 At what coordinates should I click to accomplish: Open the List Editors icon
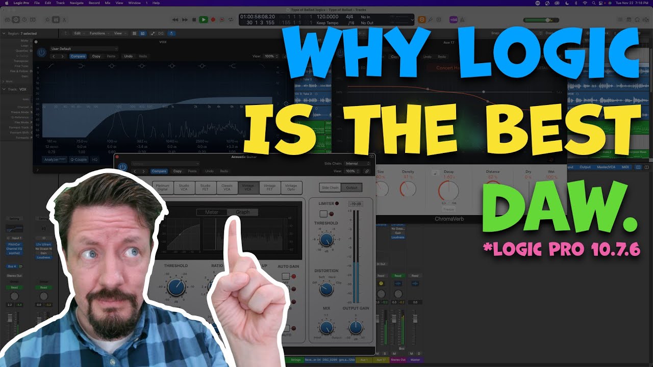tap(620, 19)
